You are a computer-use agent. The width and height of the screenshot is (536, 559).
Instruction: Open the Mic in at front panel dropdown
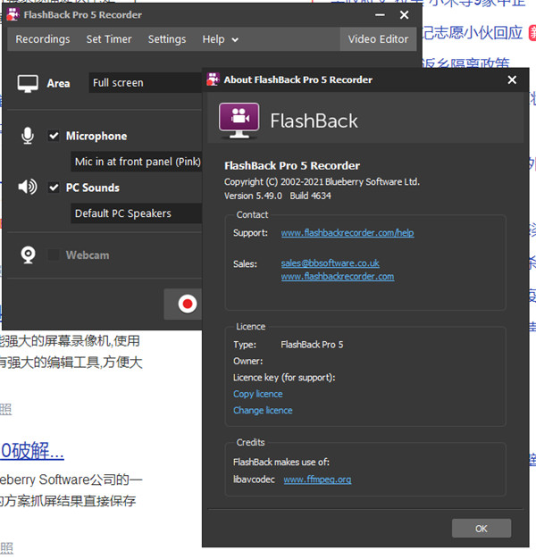click(x=137, y=162)
